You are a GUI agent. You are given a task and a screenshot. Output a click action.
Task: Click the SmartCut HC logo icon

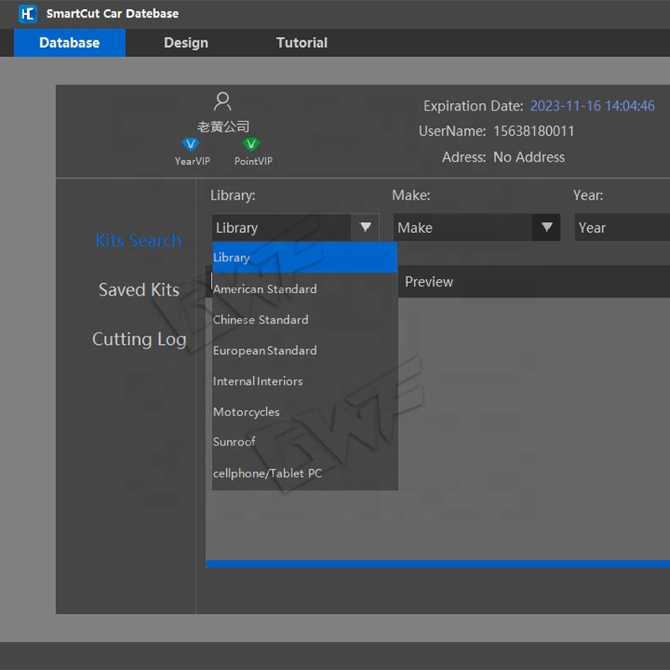tap(28, 13)
